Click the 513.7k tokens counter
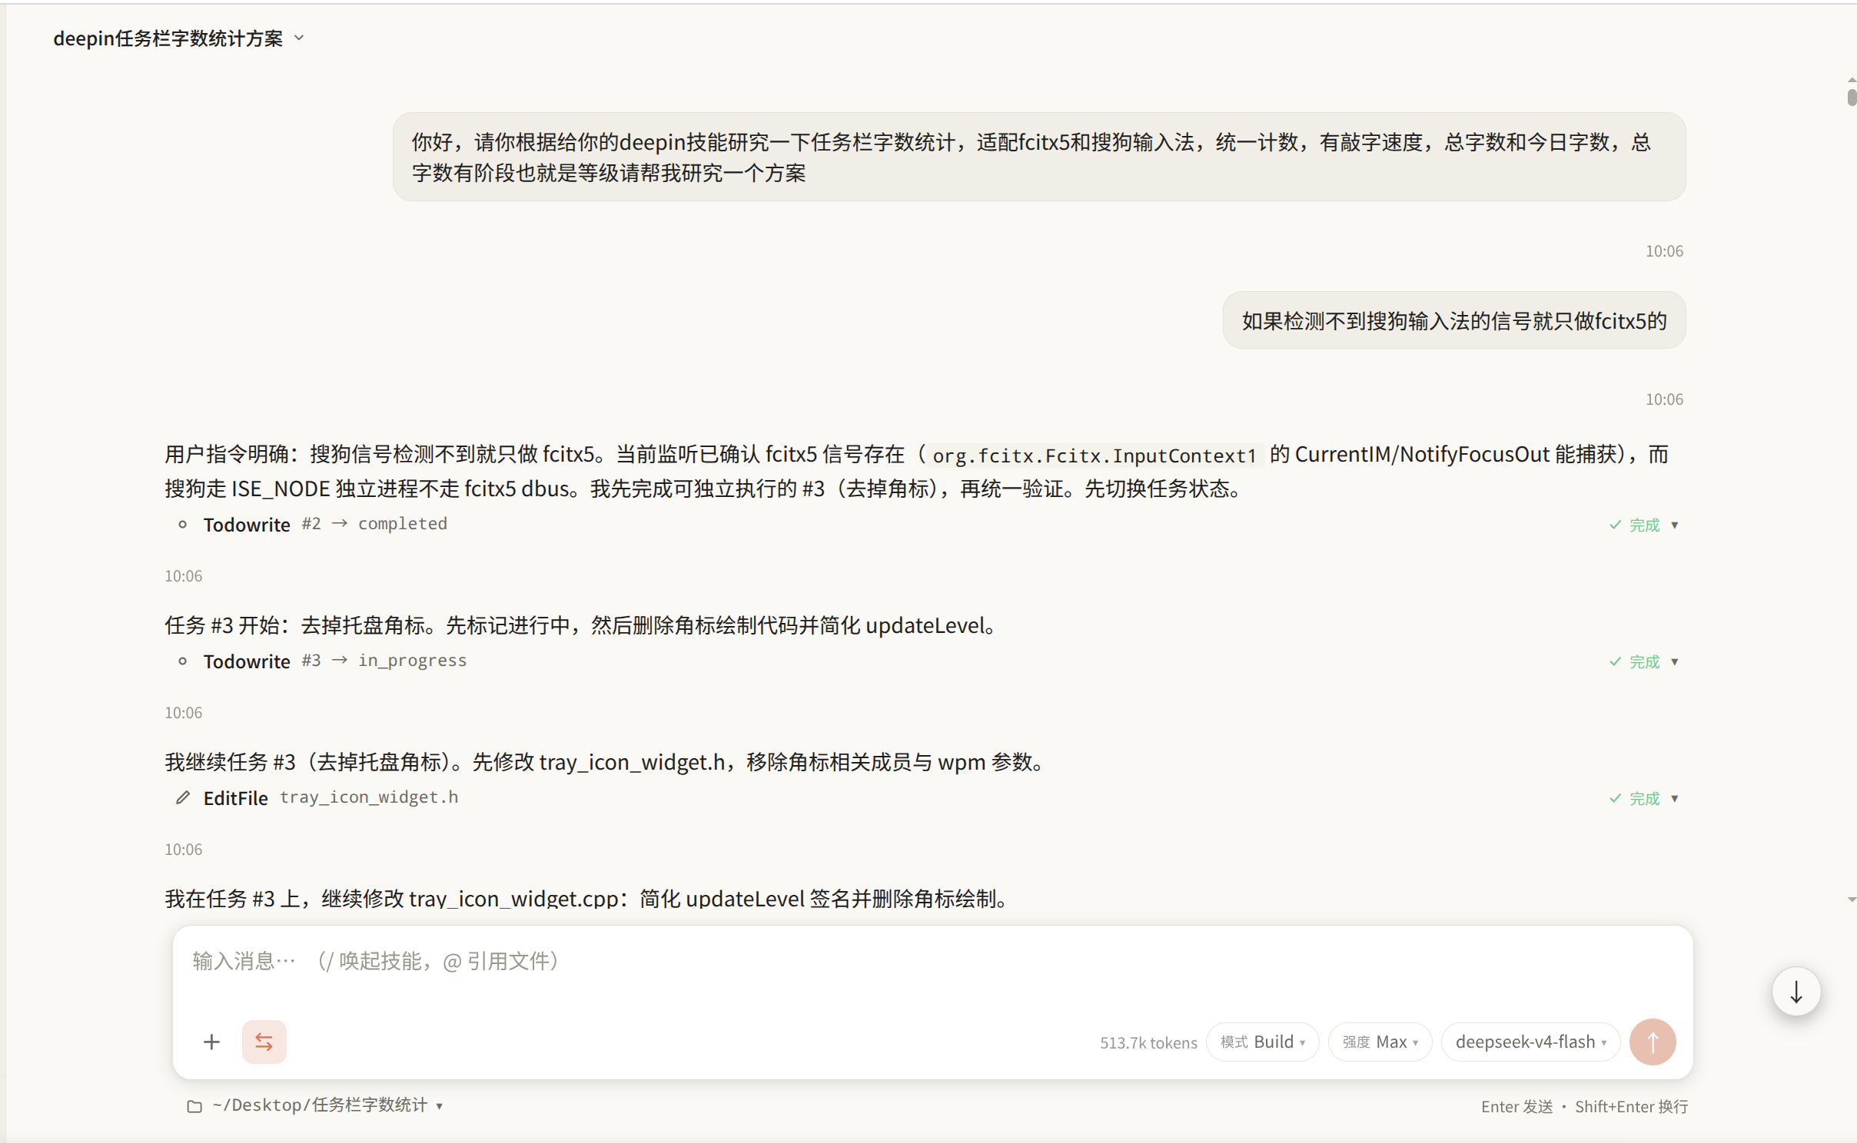 (1148, 1042)
